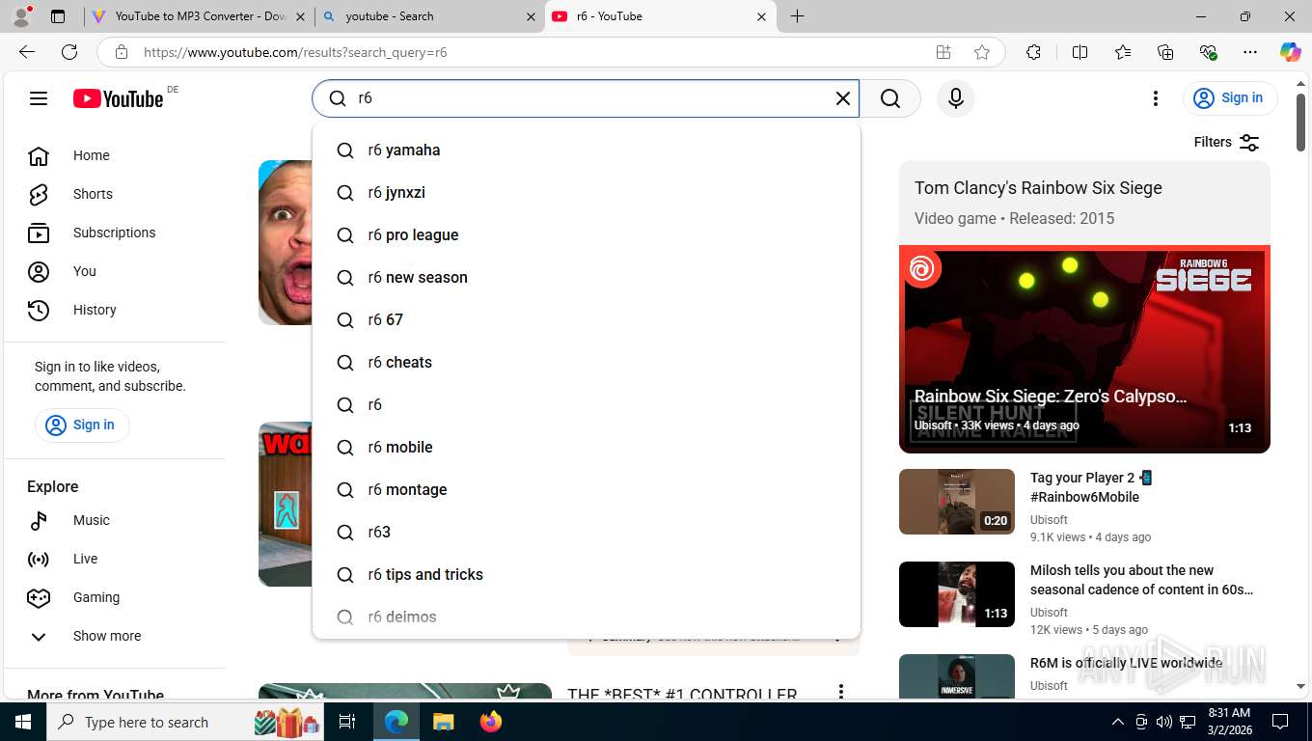1312x741 pixels.
Task: Open the Home section in sidebar
Action: click(114, 155)
